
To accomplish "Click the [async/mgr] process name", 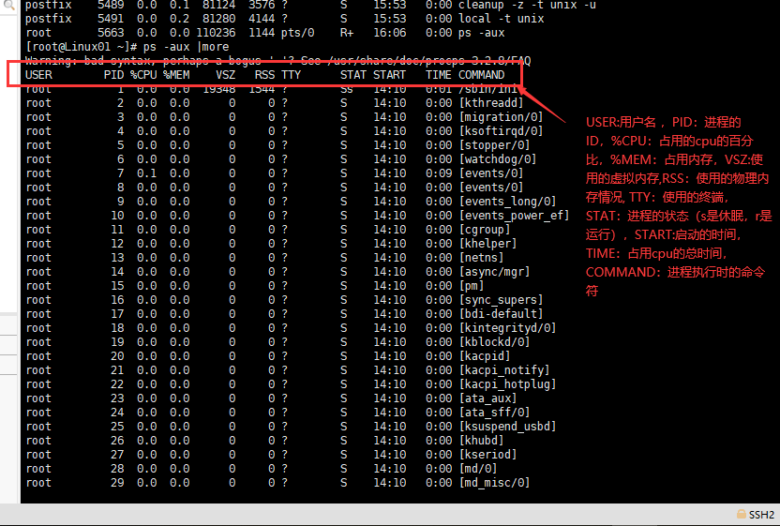I will pyautogui.click(x=494, y=272).
